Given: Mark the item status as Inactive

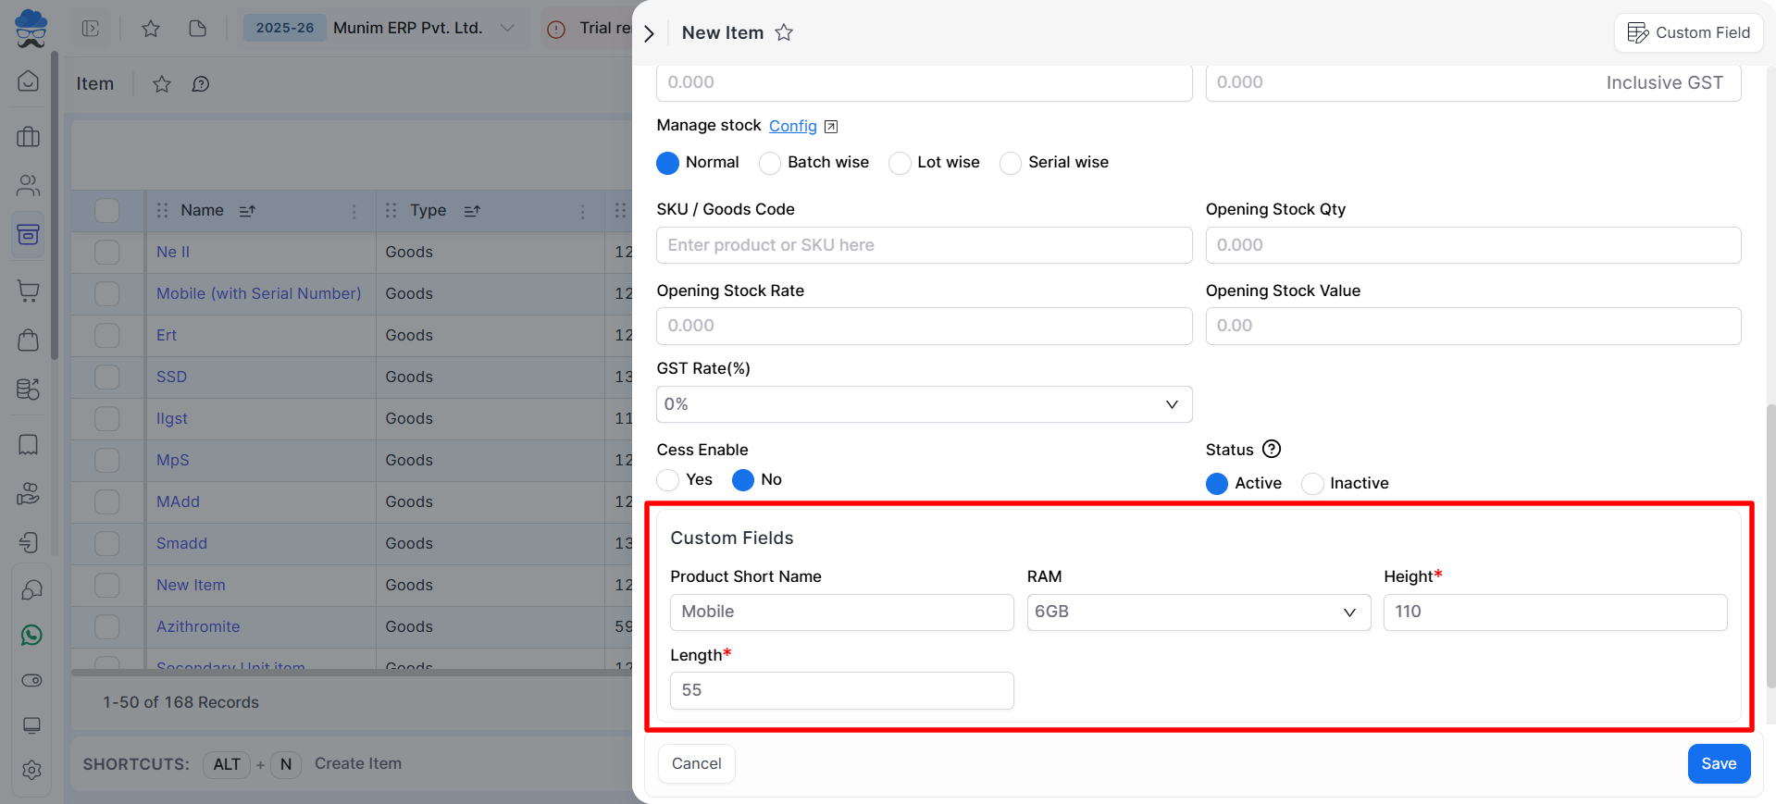Looking at the screenshot, I should pyautogui.click(x=1312, y=484).
